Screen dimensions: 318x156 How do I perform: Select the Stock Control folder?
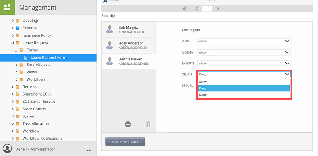pos(34,109)
